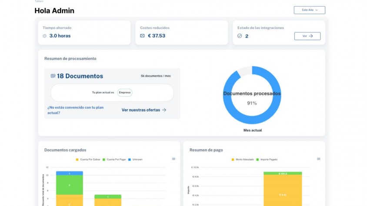
Task: Click the green € 605.0 bar segment
Action: click(x=283, y=173)
